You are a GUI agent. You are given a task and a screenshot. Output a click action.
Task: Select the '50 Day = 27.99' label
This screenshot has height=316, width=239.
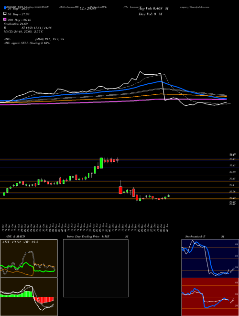pos(19,14)
